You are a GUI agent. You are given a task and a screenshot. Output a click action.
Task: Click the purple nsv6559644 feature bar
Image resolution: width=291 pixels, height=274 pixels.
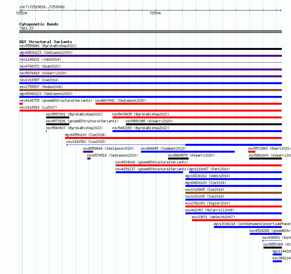pos(88,152)
